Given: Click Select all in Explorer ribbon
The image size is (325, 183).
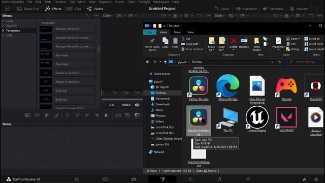Looking at the screenshot, I should click(312, 39).
